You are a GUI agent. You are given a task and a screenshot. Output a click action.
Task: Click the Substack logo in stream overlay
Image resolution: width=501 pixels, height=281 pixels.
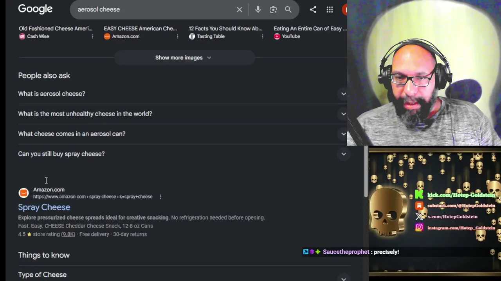[x=419, y=206]
